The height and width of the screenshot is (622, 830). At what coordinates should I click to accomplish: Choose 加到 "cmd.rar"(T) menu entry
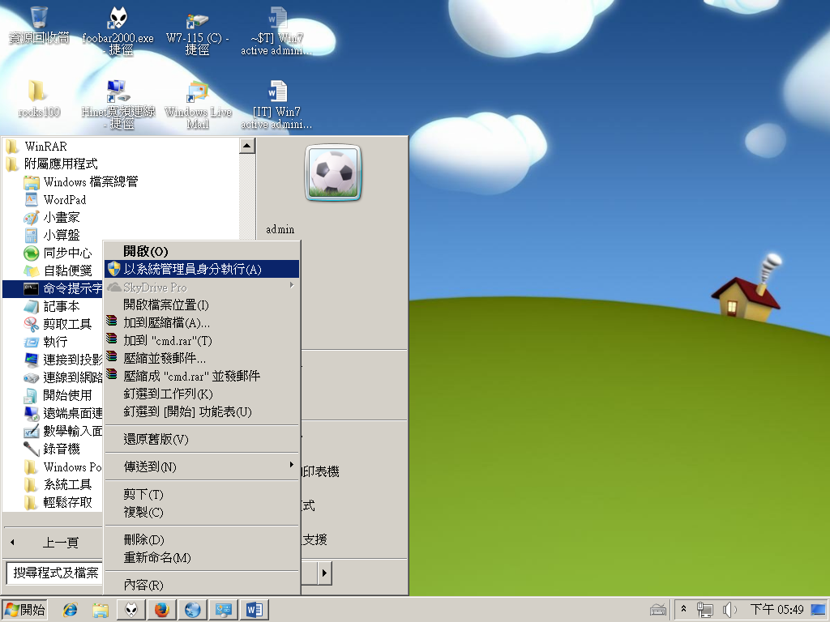pyautogui.click(x=202, y=341)
